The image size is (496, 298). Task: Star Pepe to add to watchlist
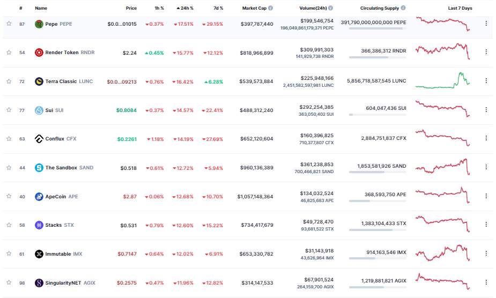point(9,24)
